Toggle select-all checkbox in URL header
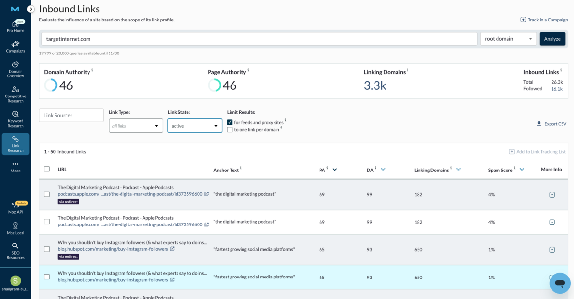This screenshot has height=299, width=574. tap(47, 169)
